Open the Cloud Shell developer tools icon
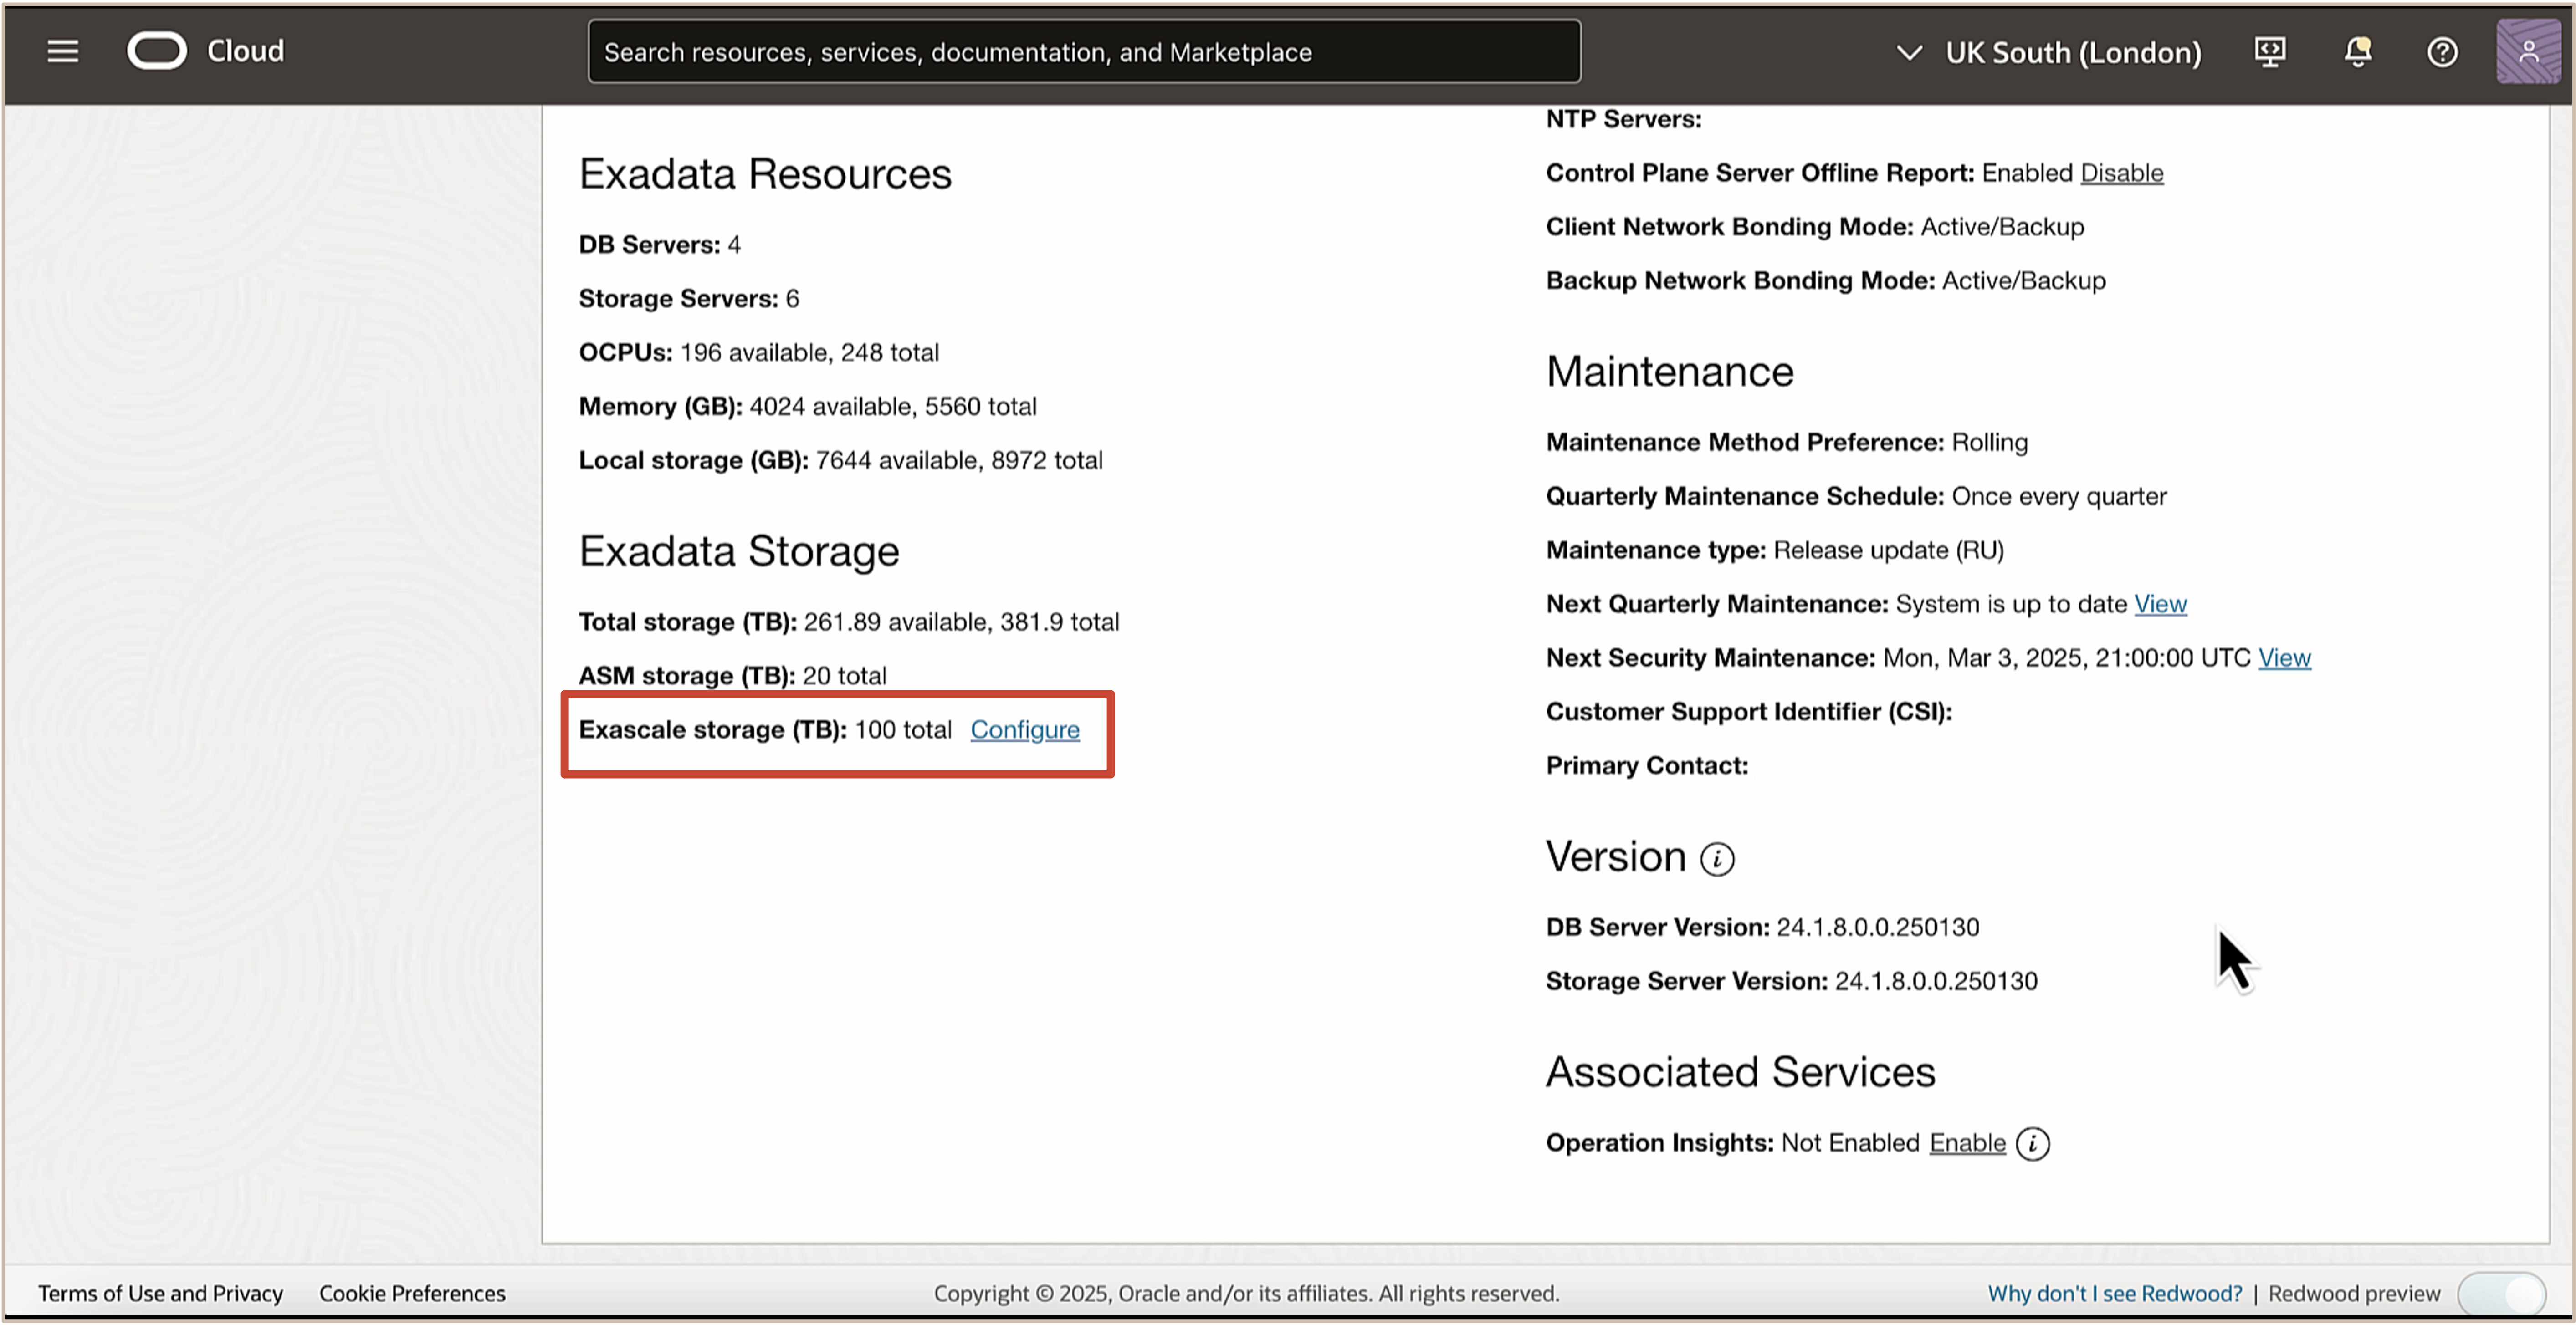 click(2269, 51)
